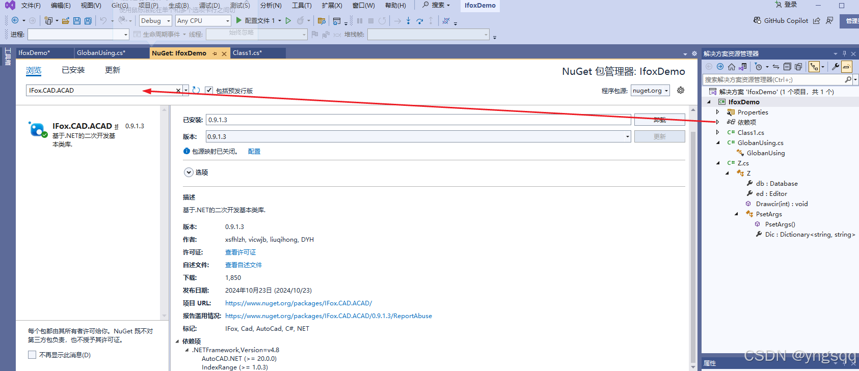Switch views icon in Solution Explorer
The image size is (859, 371).
click(743, 67)
